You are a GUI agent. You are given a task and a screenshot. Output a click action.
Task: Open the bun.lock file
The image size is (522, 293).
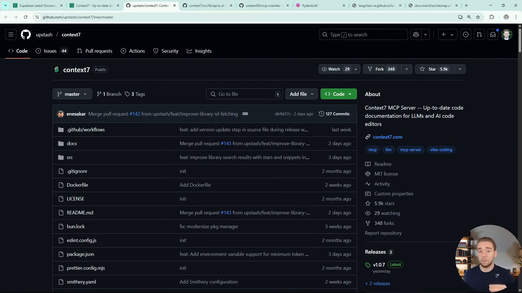(76, 227)
